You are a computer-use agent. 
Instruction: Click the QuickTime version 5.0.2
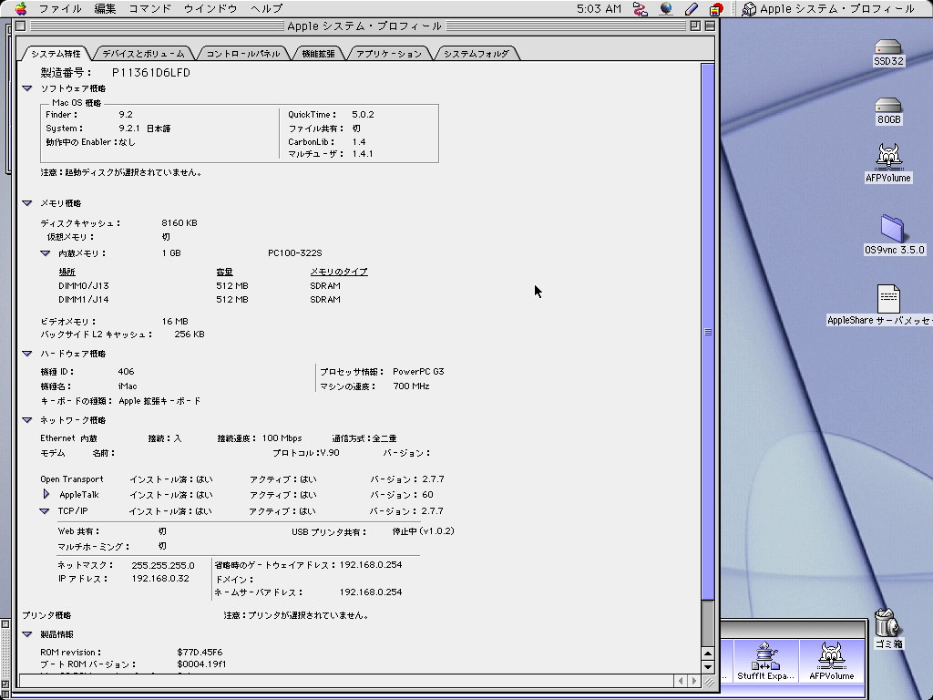point(363,114)
